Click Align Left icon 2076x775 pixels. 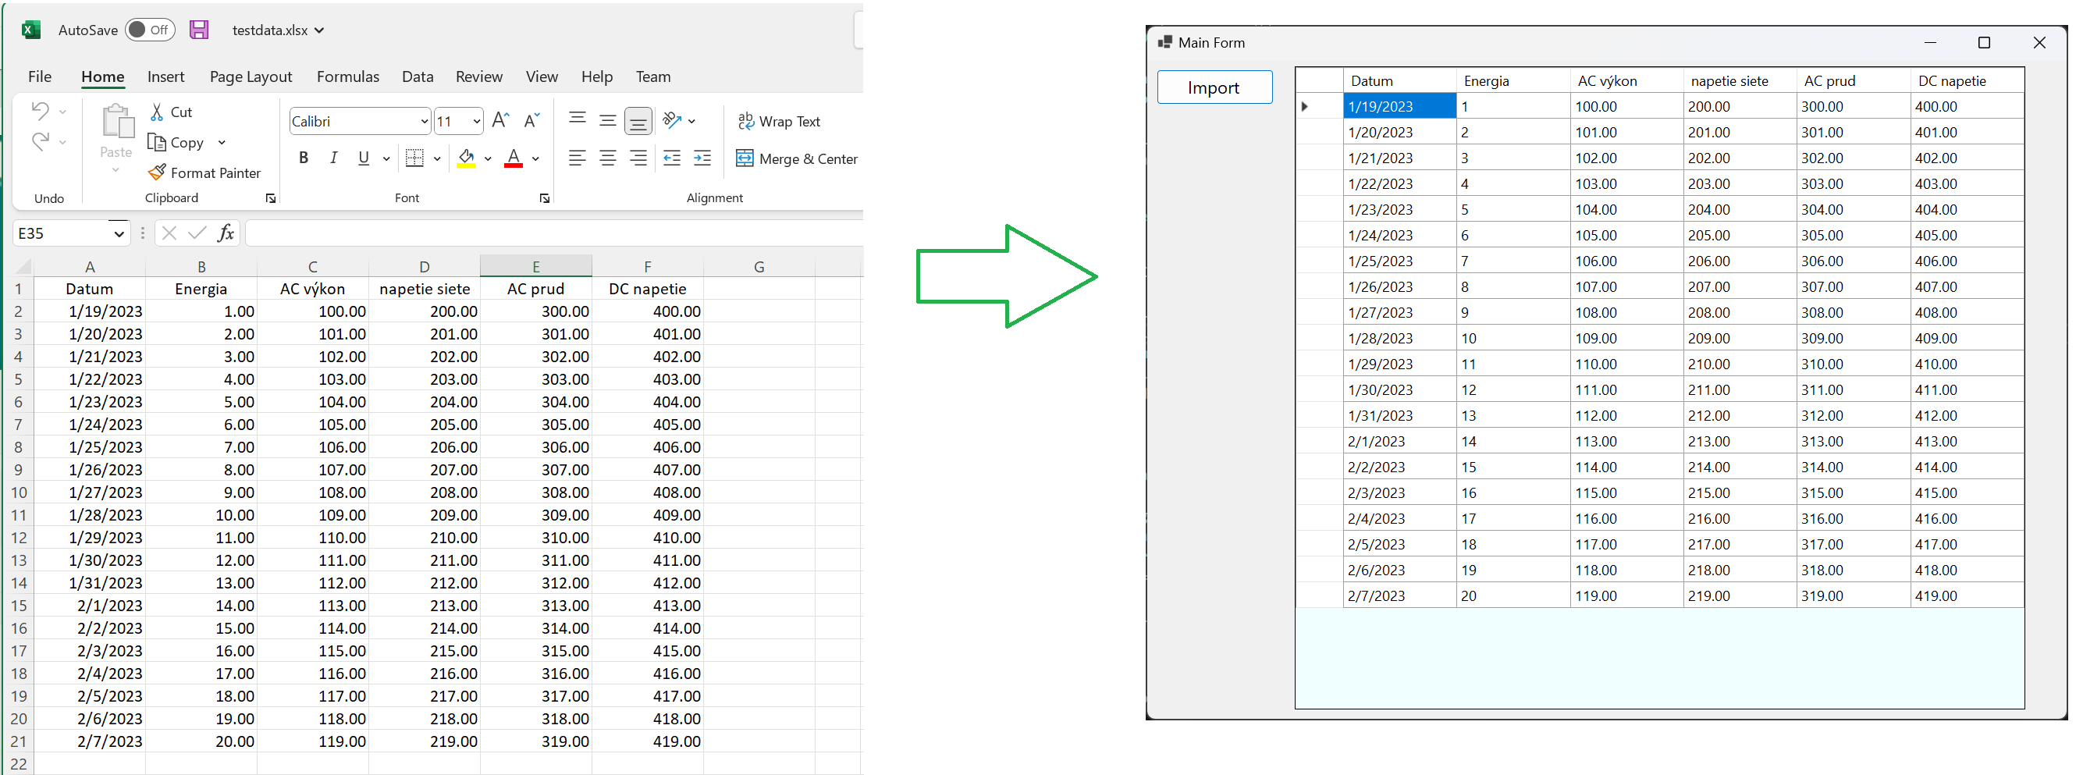tap(577, 158)
